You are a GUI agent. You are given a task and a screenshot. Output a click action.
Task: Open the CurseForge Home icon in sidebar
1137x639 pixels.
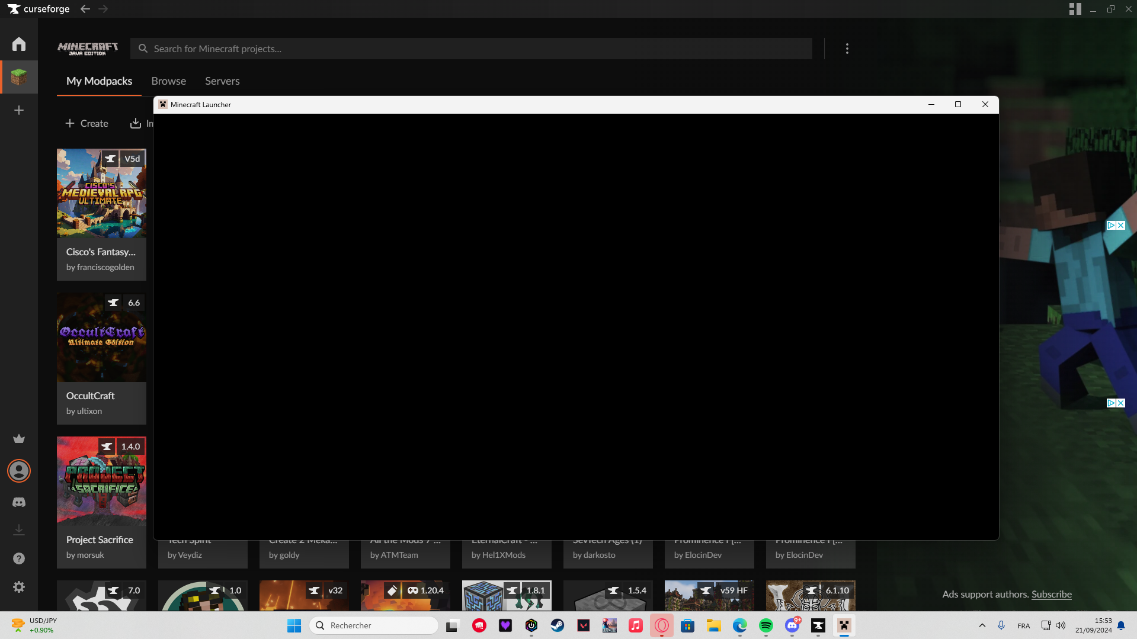pos(19,44)
